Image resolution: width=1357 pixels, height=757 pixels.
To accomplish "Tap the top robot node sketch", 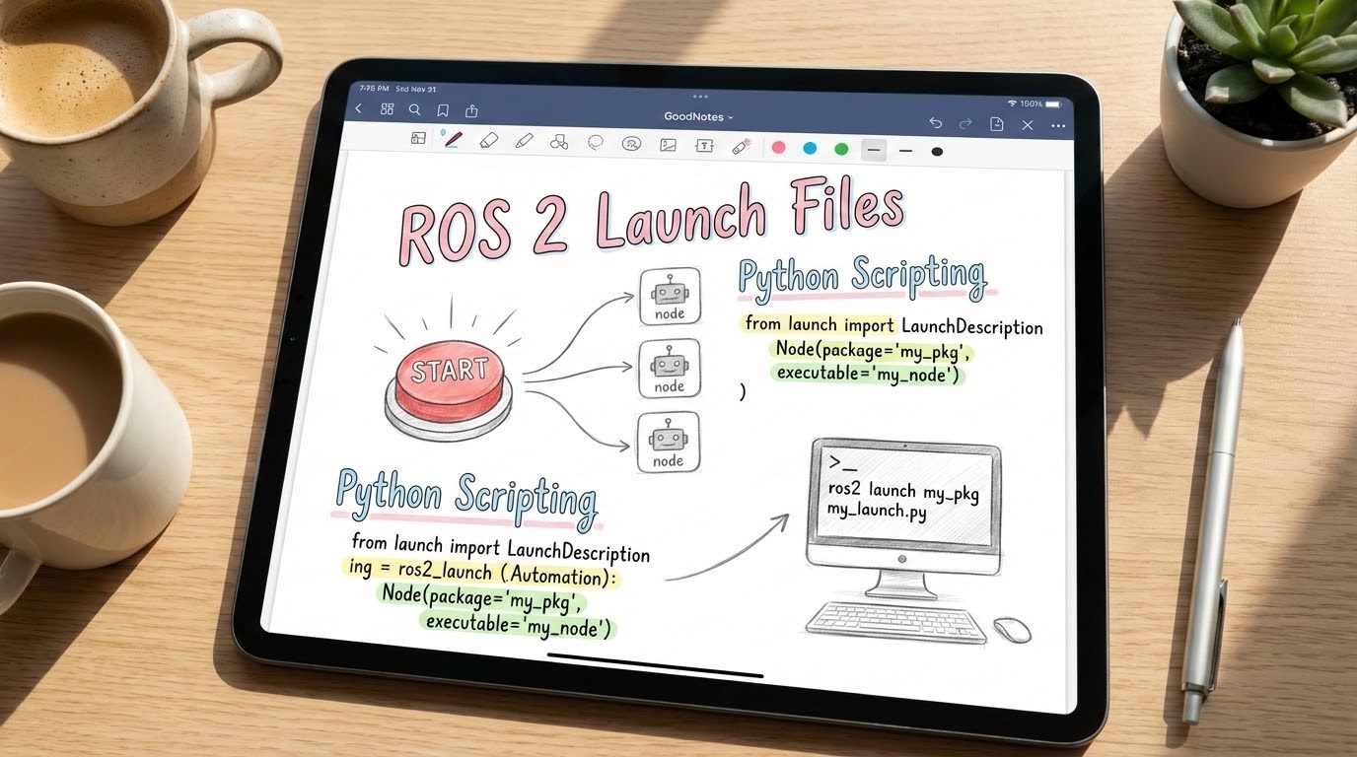I will pyautogui.click(x=670, y=296).
